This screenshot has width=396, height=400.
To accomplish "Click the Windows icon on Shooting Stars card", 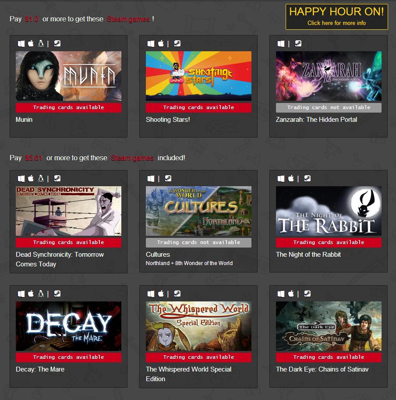I will pyautogui.click(x=151, y=44).
